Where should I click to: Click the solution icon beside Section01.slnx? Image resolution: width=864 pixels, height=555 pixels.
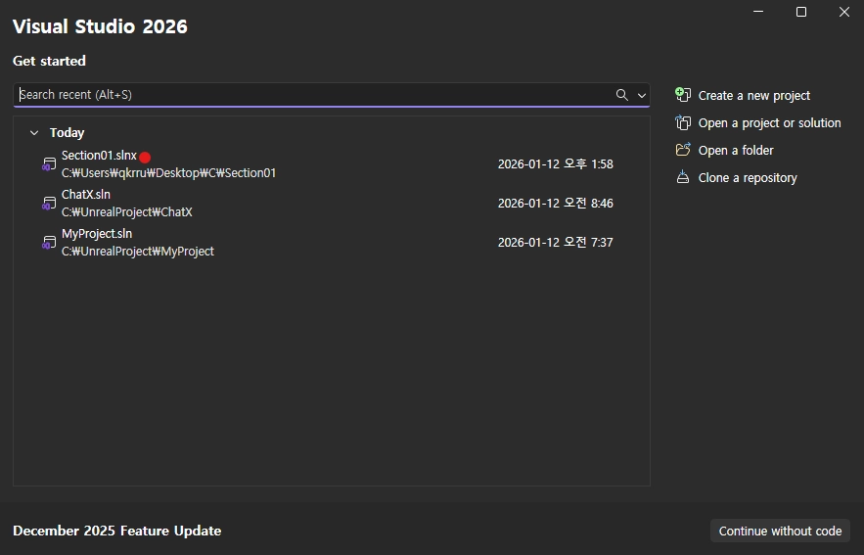[x=49, y=164]
